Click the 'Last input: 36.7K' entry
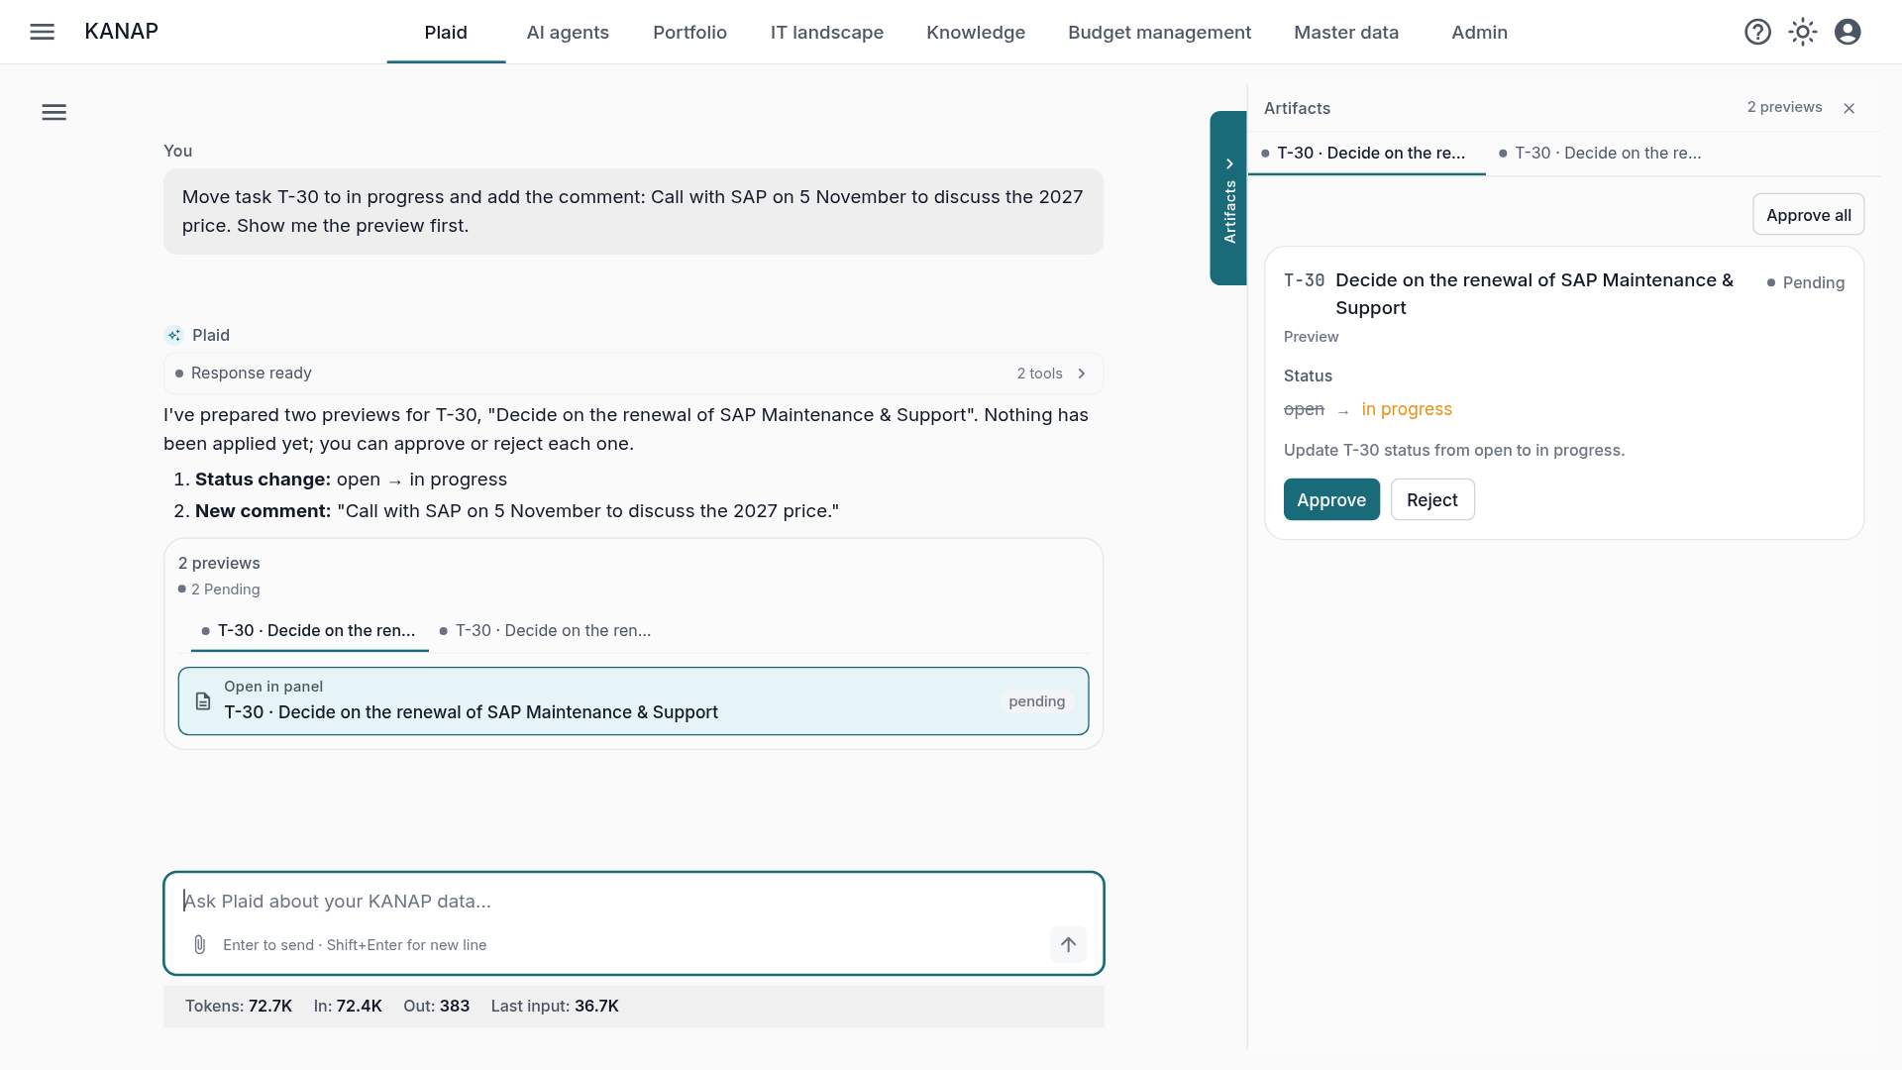This screenshot has width=1902, height=1070. tap(555, 1006)
